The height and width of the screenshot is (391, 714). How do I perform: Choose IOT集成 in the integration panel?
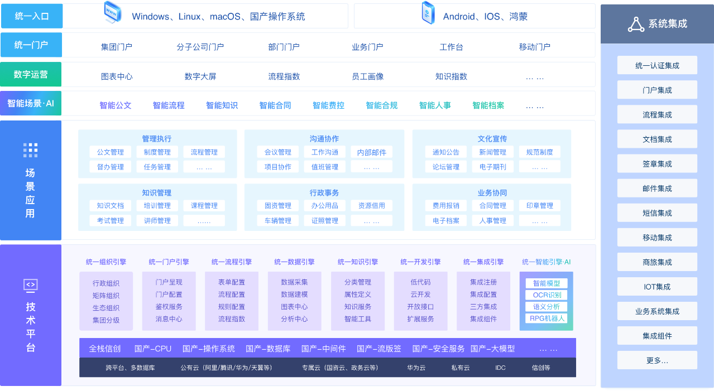tap(657, 287)
